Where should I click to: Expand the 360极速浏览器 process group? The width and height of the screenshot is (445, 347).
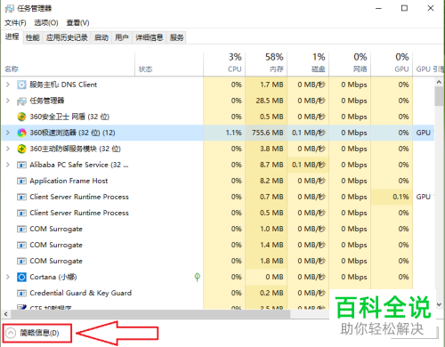[8, 133]
